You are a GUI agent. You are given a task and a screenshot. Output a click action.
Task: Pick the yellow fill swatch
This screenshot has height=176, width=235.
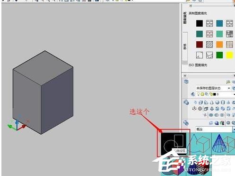pyautogui.click(x=229, y=55)
